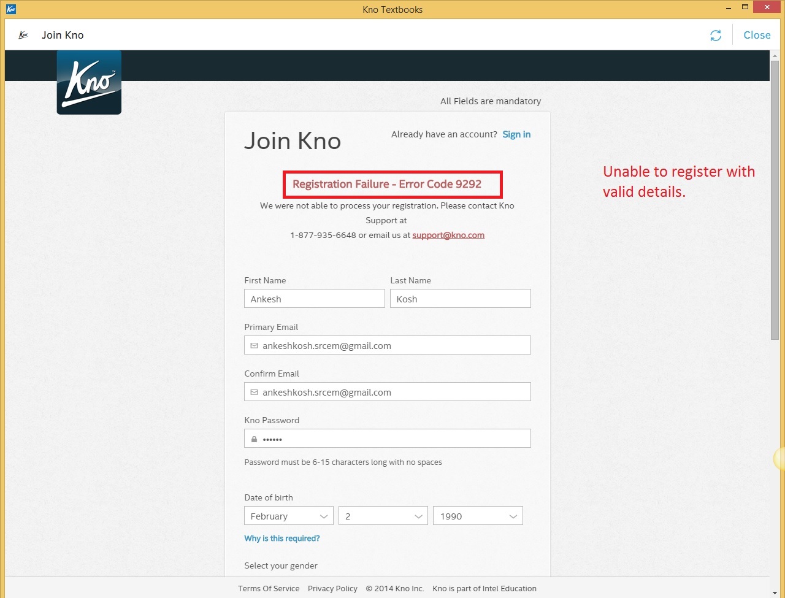Screen dimensions: 785x598
Task: Click the Select your gender label
Action: 281,565
